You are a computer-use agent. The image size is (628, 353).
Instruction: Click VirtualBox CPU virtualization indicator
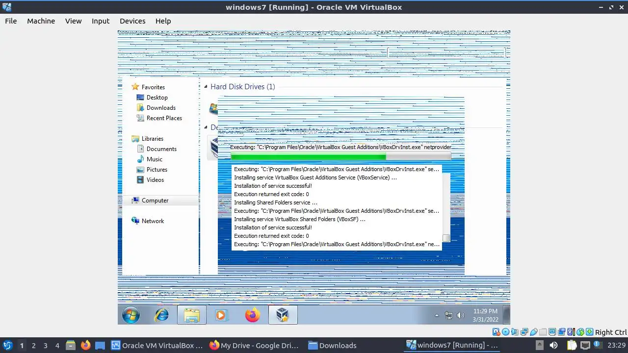[571, 332]
